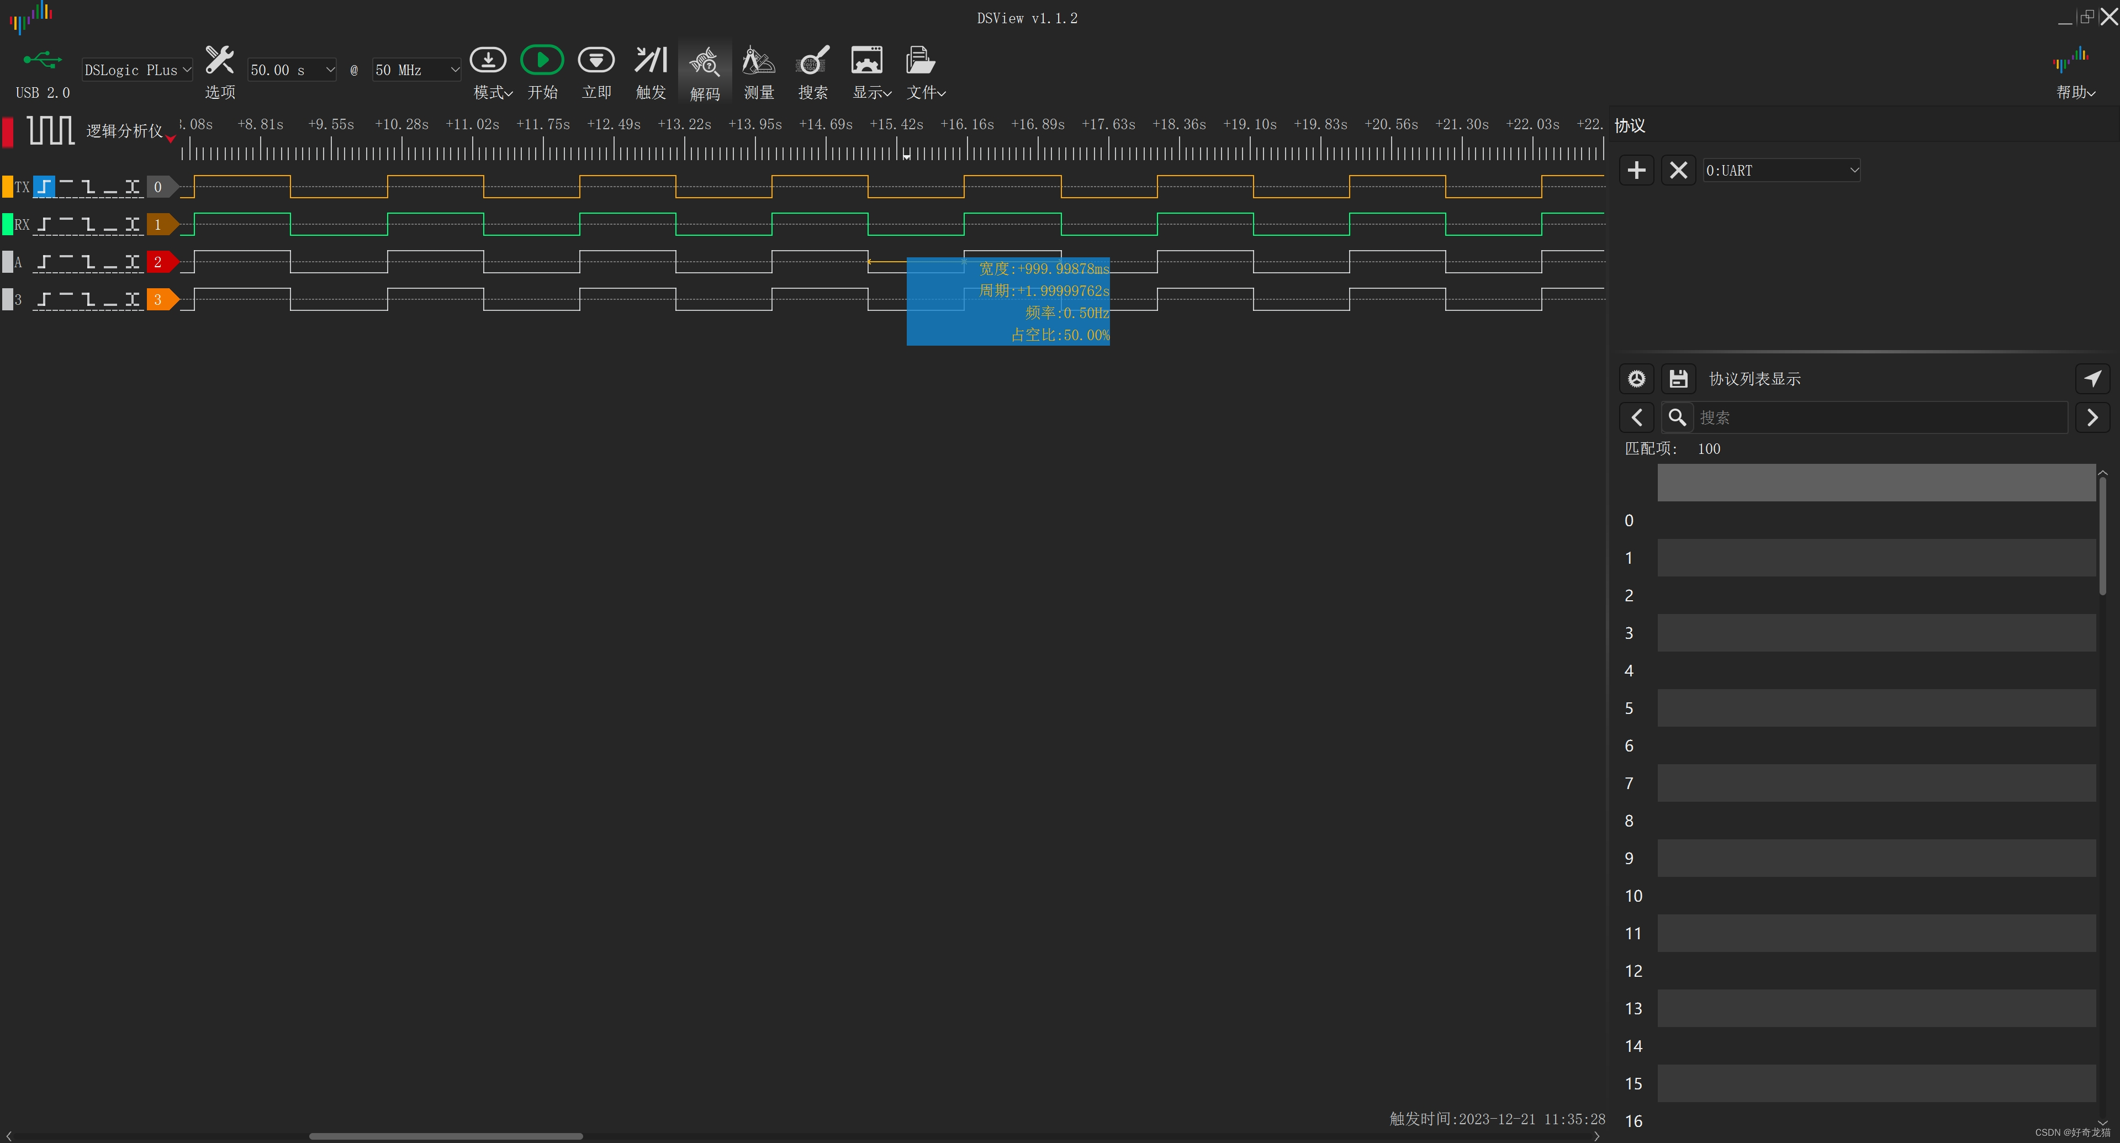The image size is (2120, 1143).
Task: Open the 模式 mode dropdown menu
Action: pyautogui.click(x=492, y=72)
